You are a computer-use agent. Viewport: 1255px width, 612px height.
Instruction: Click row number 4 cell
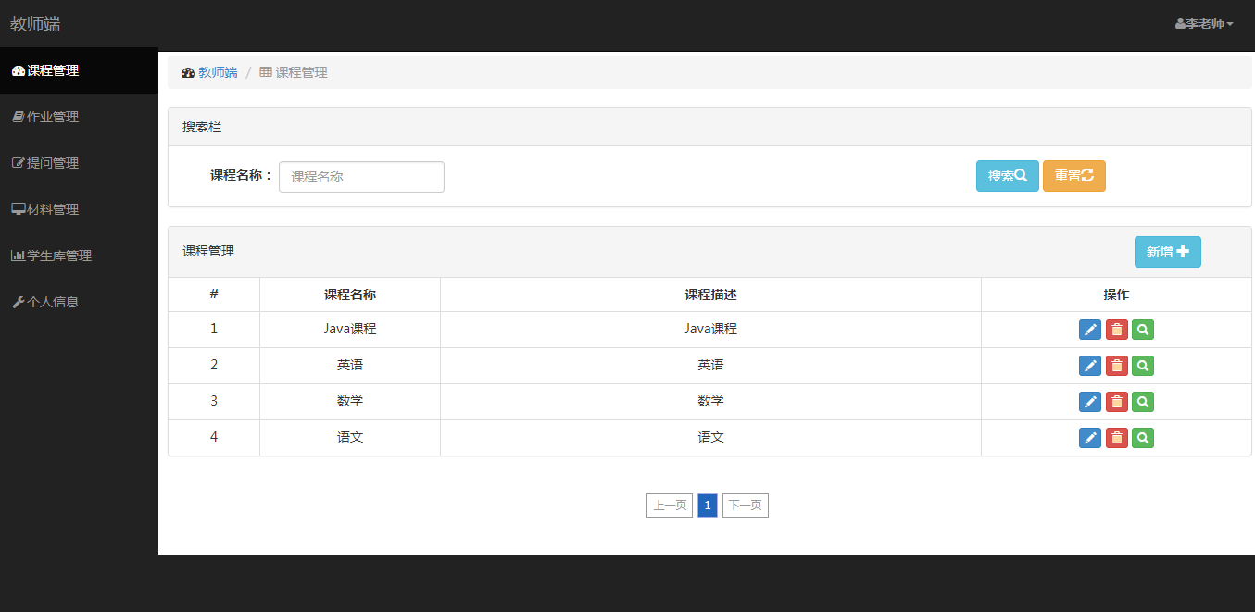pyautogui.click(x=214, y=438)
